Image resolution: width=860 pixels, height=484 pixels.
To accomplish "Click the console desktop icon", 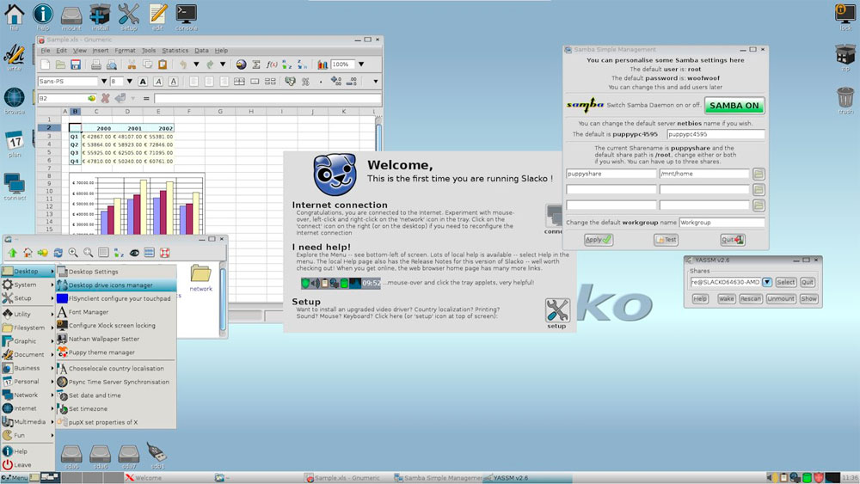I will coord(186,17).
